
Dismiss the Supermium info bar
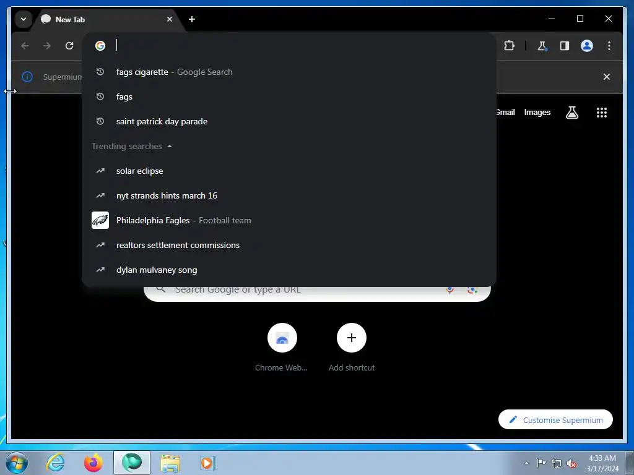(x=607, y=77)
